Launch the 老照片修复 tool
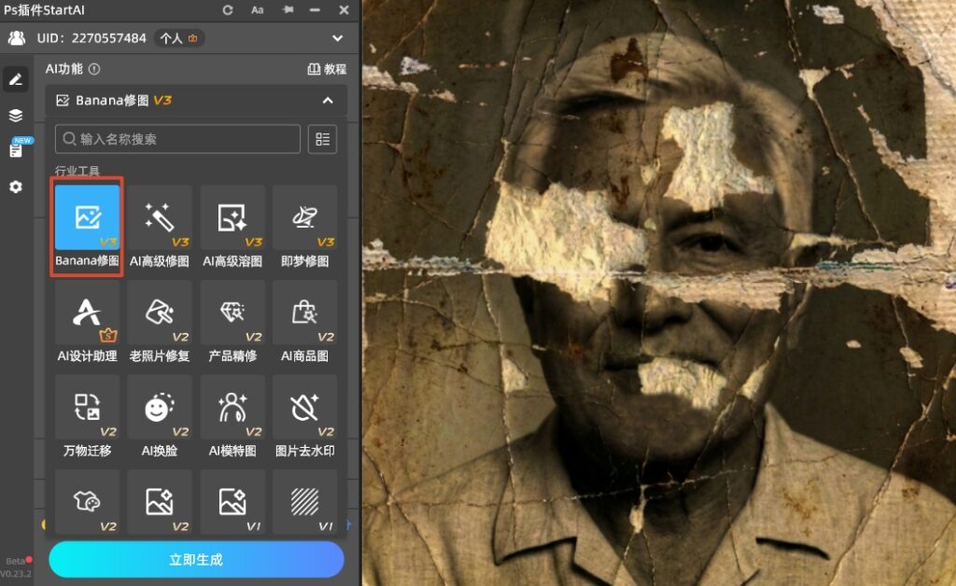This screenshot has width=956, height=586. (160, 322)
